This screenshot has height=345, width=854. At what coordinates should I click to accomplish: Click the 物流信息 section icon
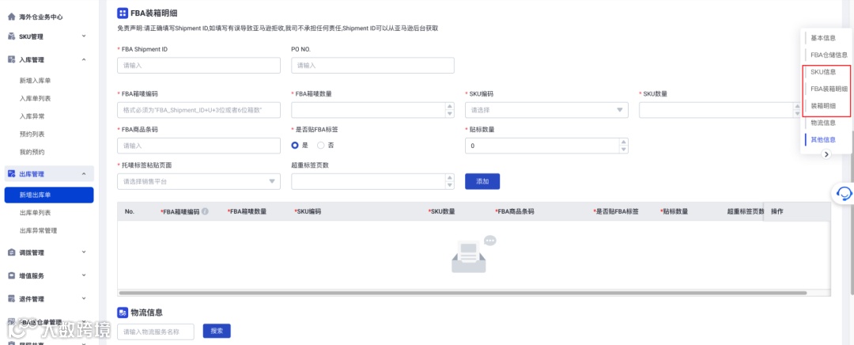coord(123,313)
